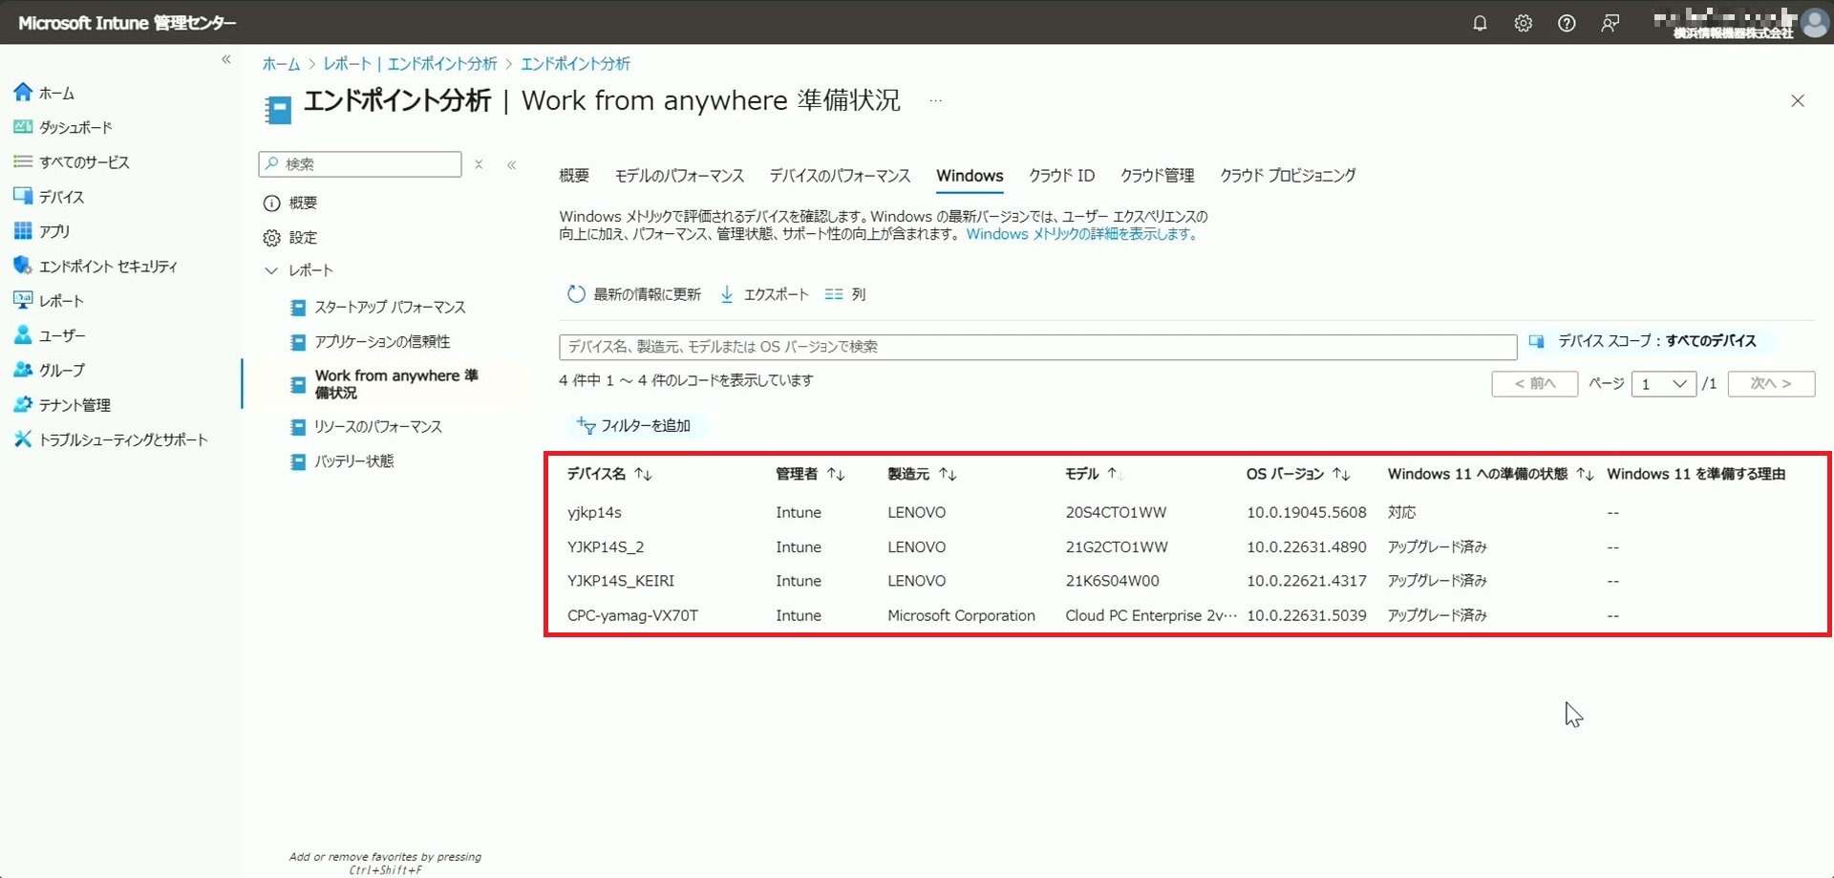Sort by 管理者 column
1834x878 pixels.
click(810, 474)
